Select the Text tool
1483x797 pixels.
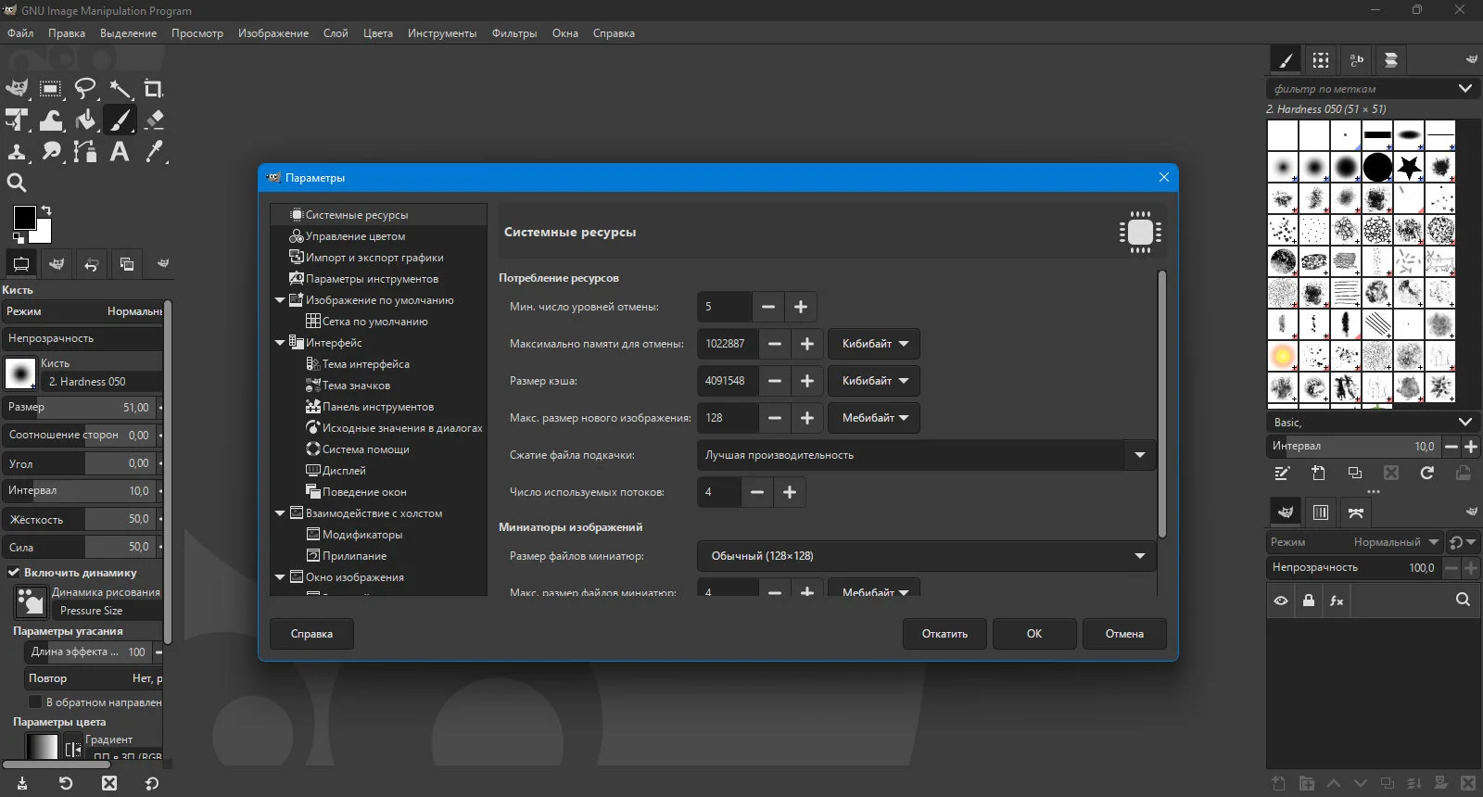pos(120,151)
